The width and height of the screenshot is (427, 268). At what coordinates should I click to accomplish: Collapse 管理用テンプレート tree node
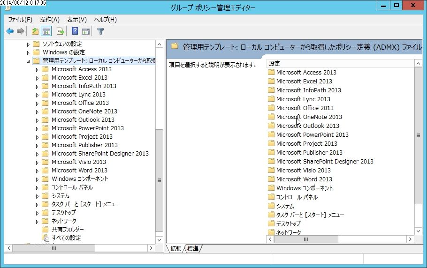pyautogui.click(x=28, y=61)
